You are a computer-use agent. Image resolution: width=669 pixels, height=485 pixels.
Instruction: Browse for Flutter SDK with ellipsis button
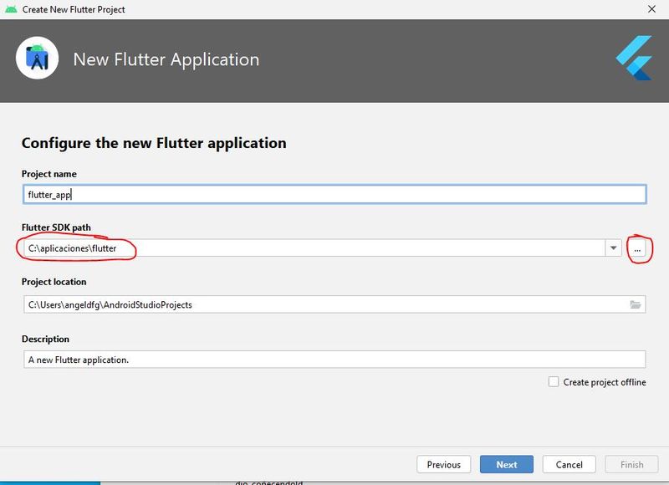(637, 249)
